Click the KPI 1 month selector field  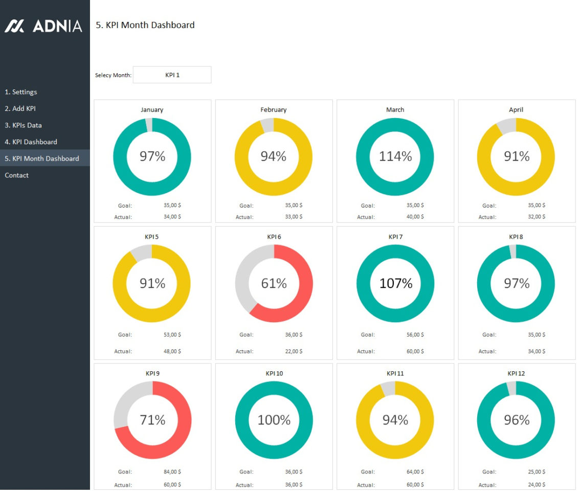[172, 75]
